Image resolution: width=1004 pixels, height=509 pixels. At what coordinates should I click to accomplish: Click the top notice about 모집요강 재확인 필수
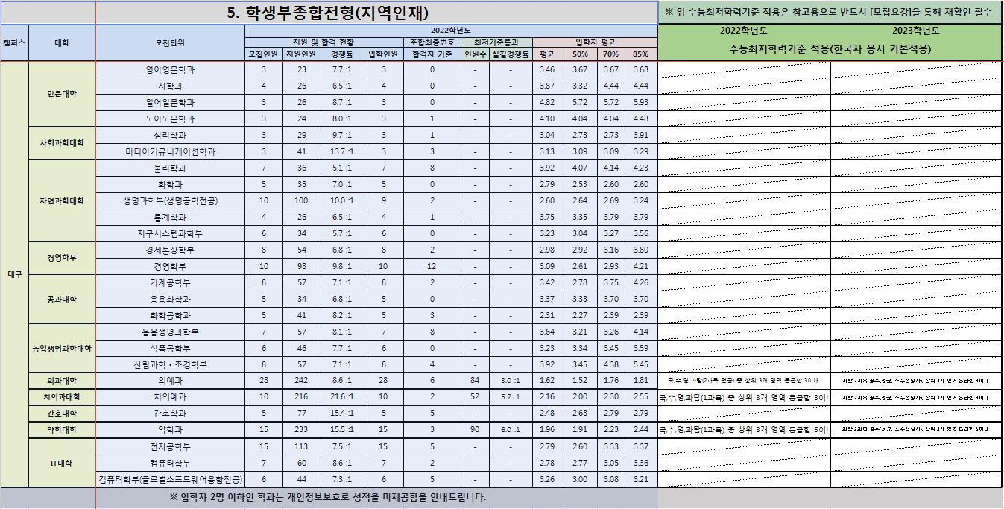tap(830, 12)
